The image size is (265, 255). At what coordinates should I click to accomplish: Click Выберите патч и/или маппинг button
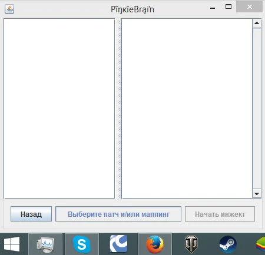pyautogui.click(x=118, y=214)
